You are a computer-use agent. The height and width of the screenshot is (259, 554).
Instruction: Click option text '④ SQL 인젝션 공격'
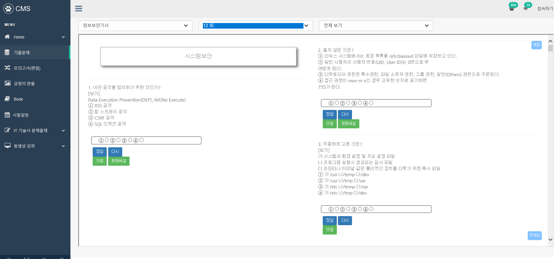point(107,124)
